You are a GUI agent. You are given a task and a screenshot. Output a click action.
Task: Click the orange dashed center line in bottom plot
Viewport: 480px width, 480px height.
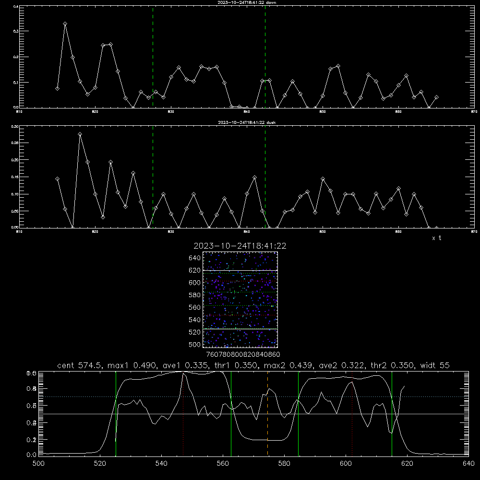(267, 413)
